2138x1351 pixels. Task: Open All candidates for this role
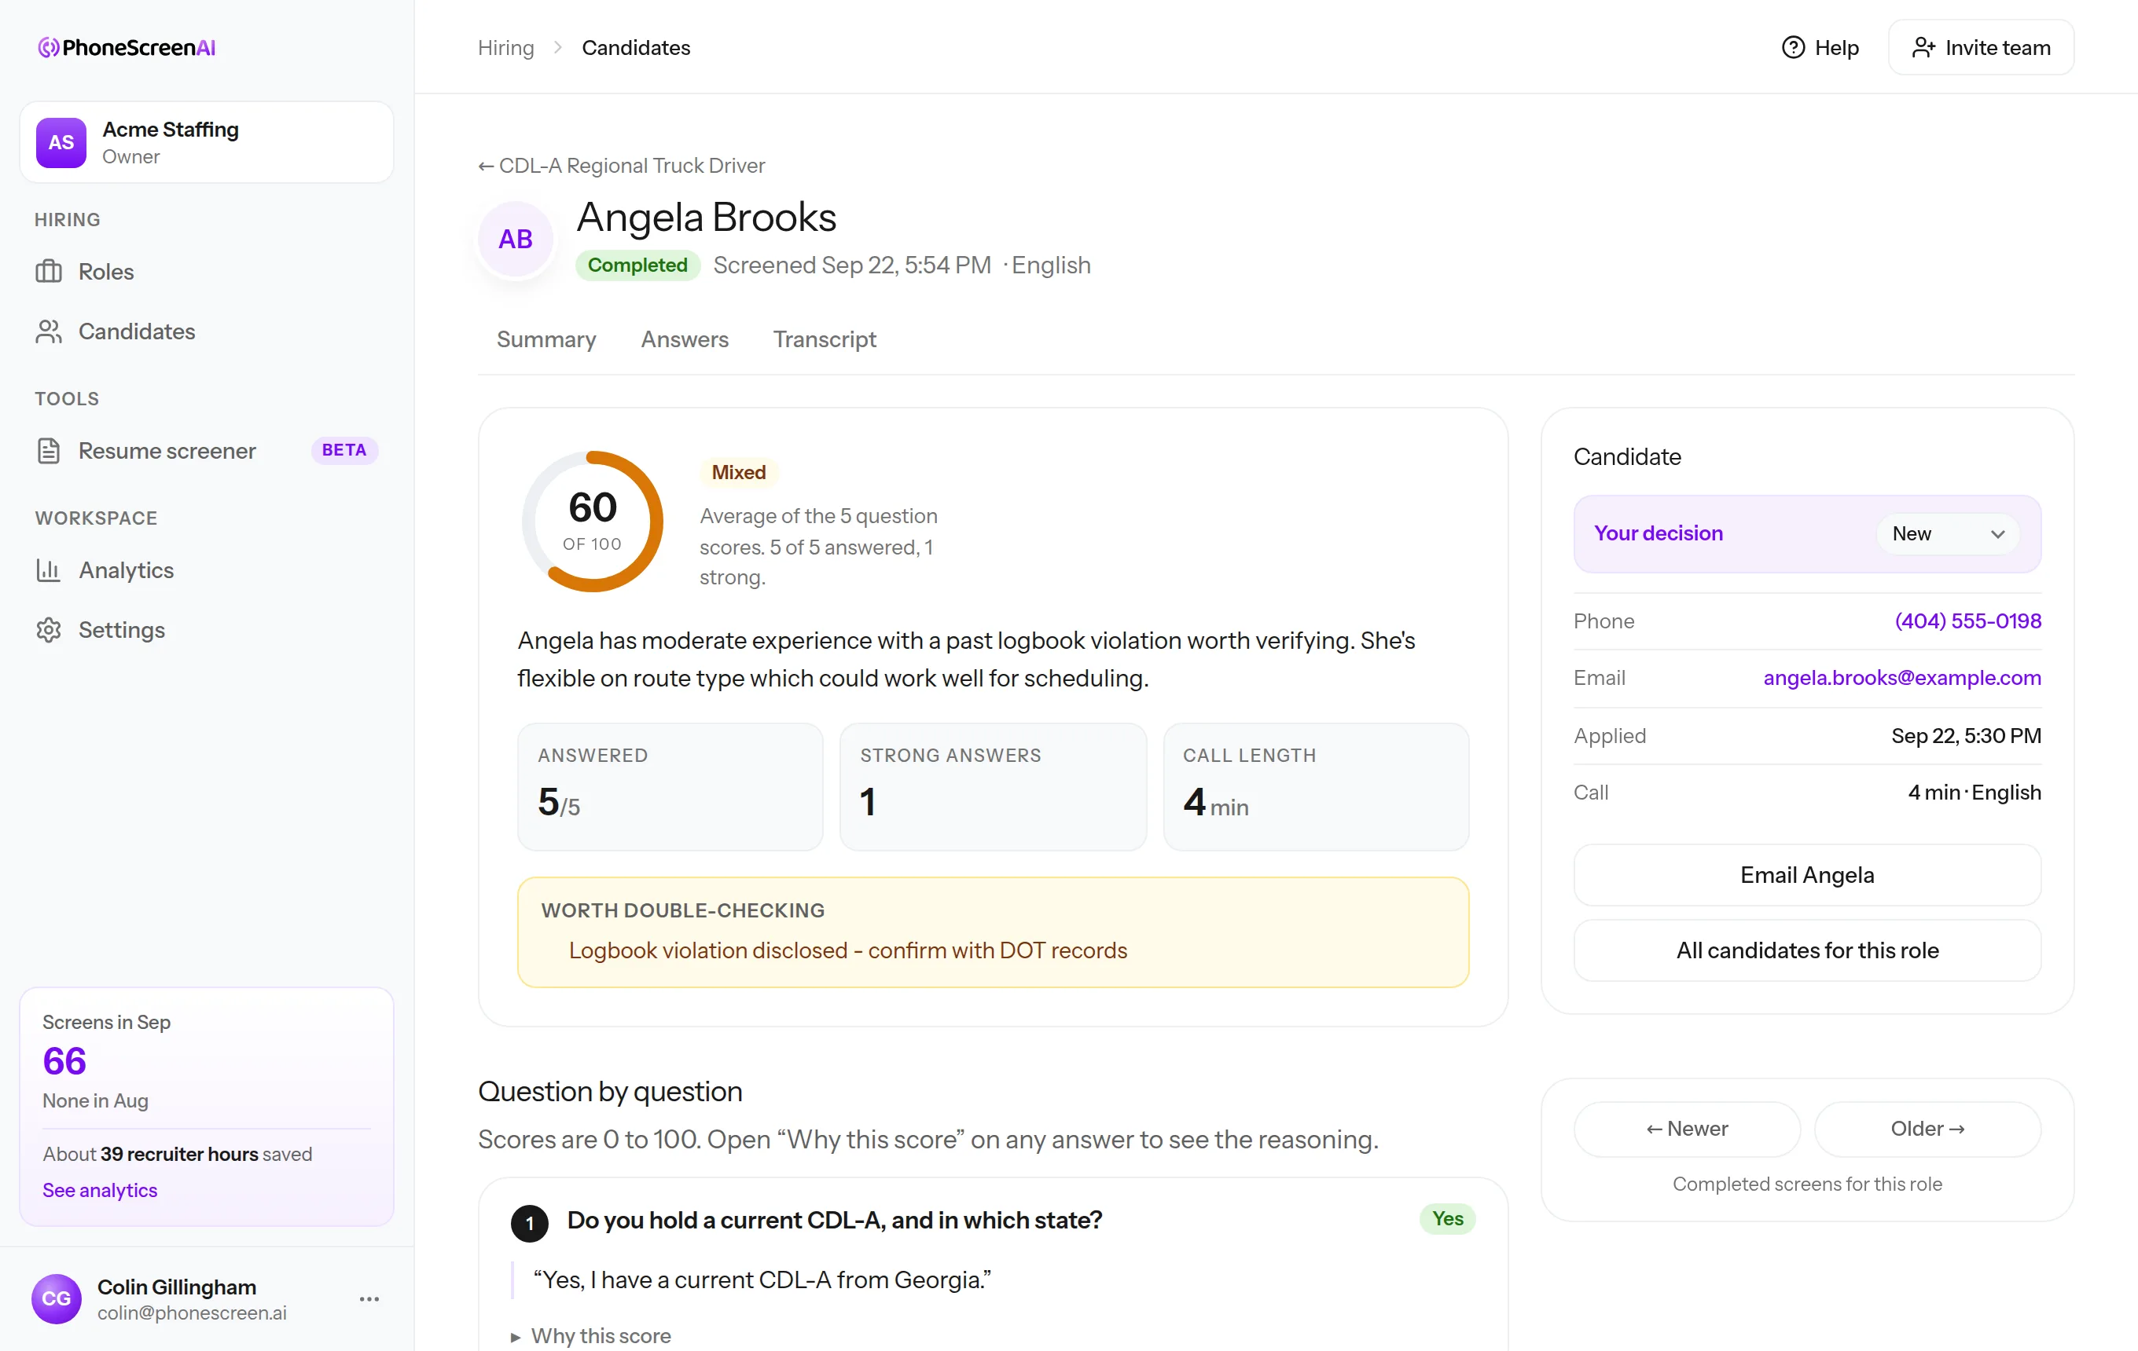1807,950
